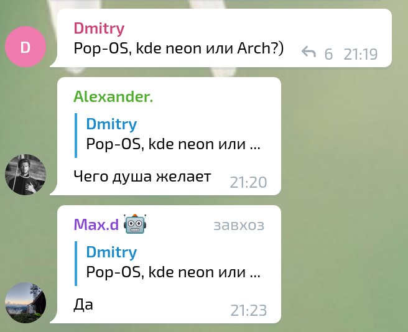Viewport: 408px width, 332px height.
Task: Click the 21:20 timestamp
Action: (249, 182)
